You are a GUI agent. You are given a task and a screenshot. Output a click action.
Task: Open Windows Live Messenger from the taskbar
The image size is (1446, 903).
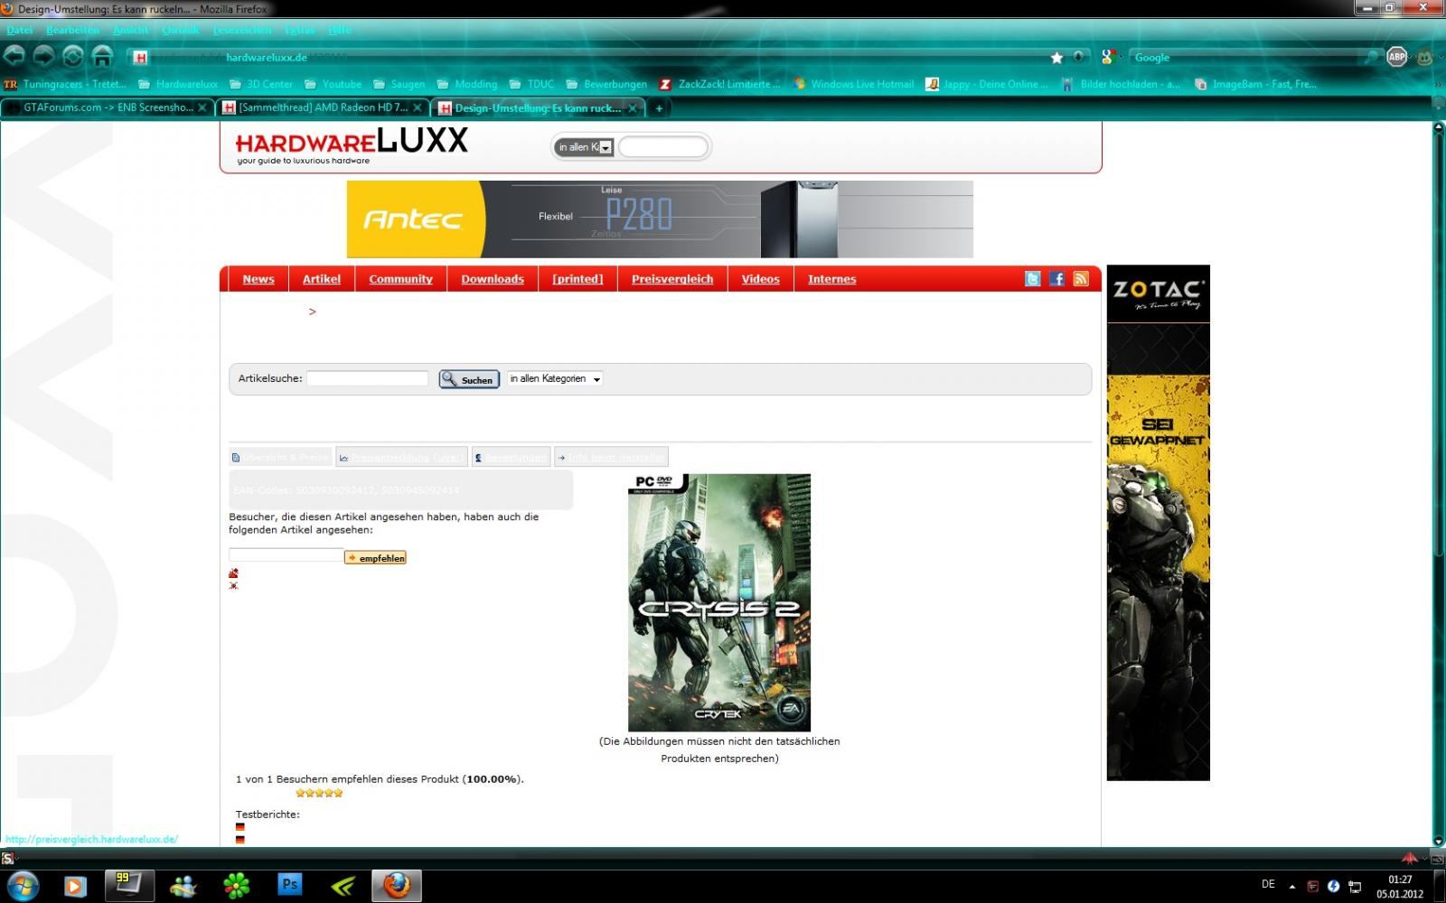[x=183, y=886]
